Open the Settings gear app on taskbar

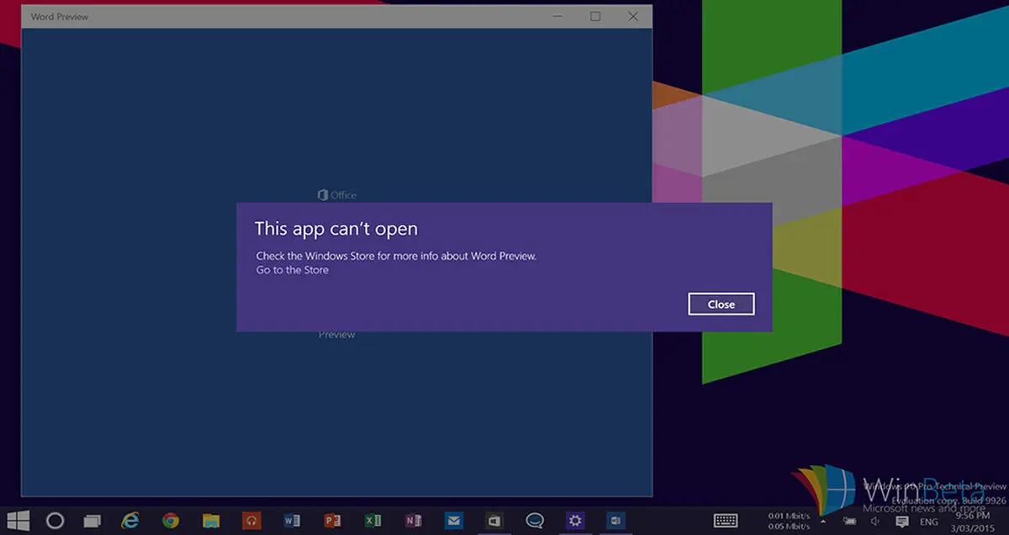575,520
